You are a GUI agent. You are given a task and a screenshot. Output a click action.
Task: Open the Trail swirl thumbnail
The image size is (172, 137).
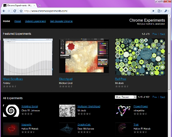(x=123, y=129)
